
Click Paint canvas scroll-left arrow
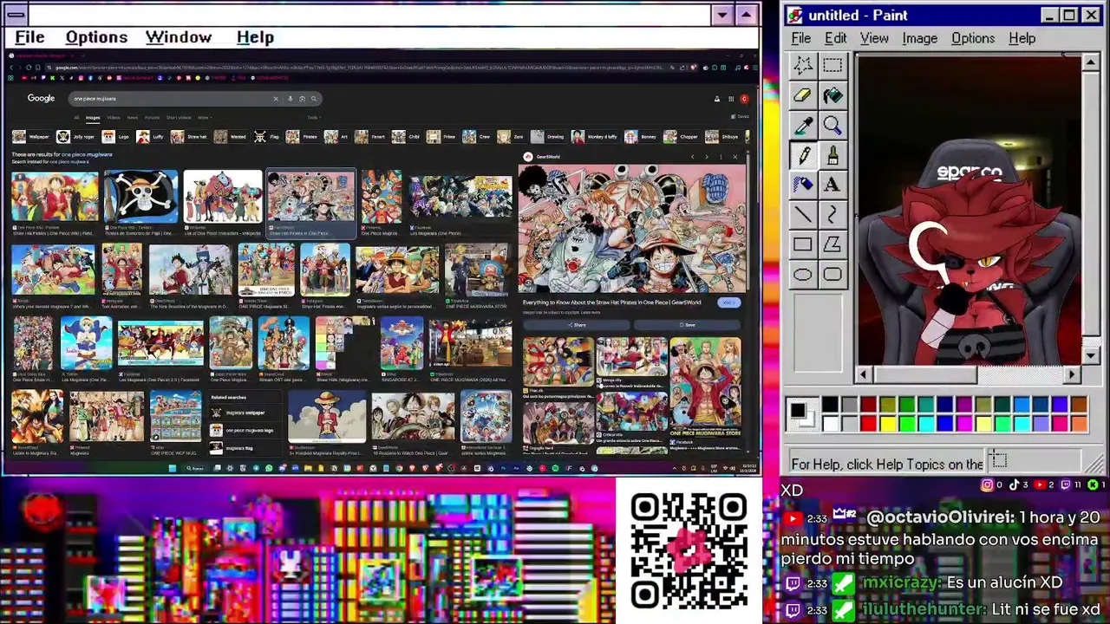click(x=863, y=374)
